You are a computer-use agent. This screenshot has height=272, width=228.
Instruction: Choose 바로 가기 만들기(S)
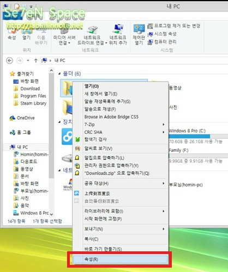[x=120, y=249]
